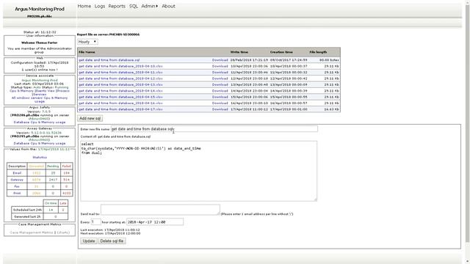The width and height of the screenshot is (470, 264).
Task: Open the Case Management Metrics charts link
Action: [63, 232]
